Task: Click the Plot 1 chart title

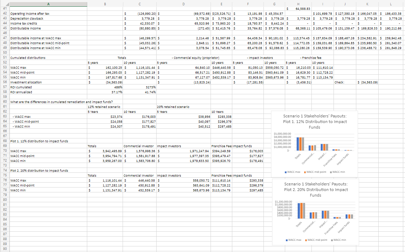Action: (x=314, y=122)
